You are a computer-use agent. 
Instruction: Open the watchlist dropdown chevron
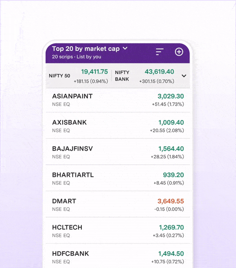(x=125, y=48)
